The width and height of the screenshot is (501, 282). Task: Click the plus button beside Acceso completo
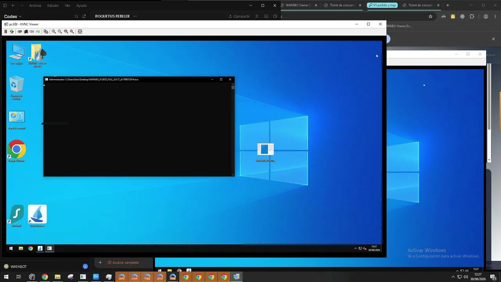100,262
